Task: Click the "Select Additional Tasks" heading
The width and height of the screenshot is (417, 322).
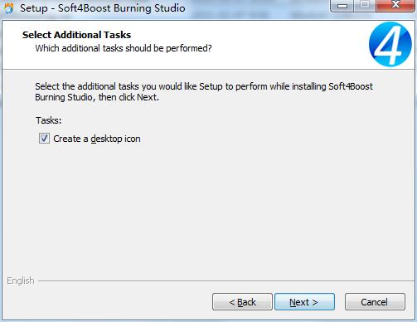Action: pos(76,35)
